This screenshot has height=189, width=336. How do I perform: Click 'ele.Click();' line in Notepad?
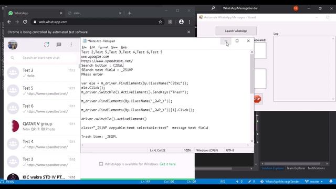(93, 88)
